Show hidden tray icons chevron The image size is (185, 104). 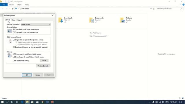(150, 102)
